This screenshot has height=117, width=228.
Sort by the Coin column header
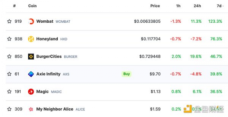[x=33, y=6]
